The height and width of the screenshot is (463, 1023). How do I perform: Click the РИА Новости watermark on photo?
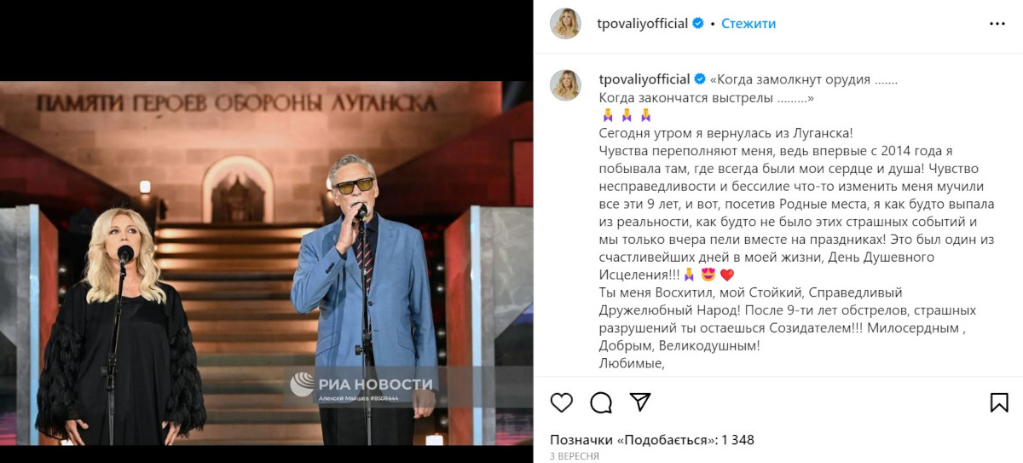361,387
